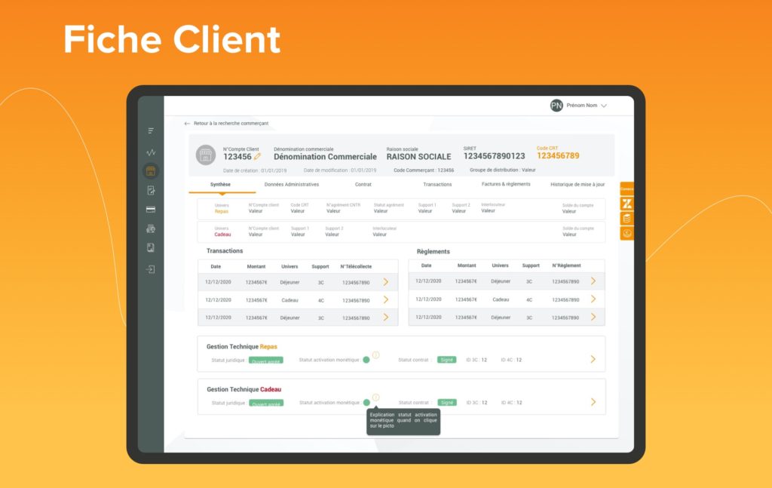Open the activity pulse sidebar icon
This screenshot has width=772, height=488.
point(151,152)
